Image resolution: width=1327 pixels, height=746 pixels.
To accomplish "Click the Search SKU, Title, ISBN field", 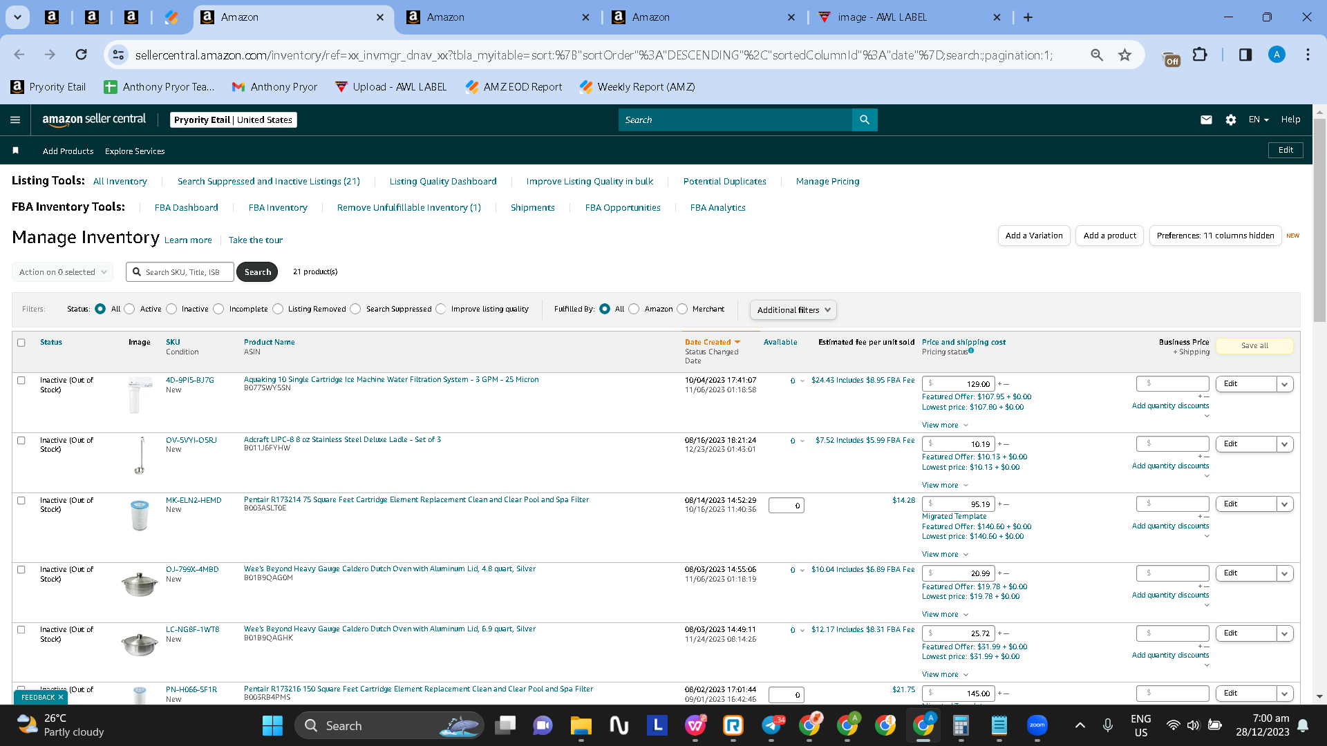I will click(x=180, y=272).
